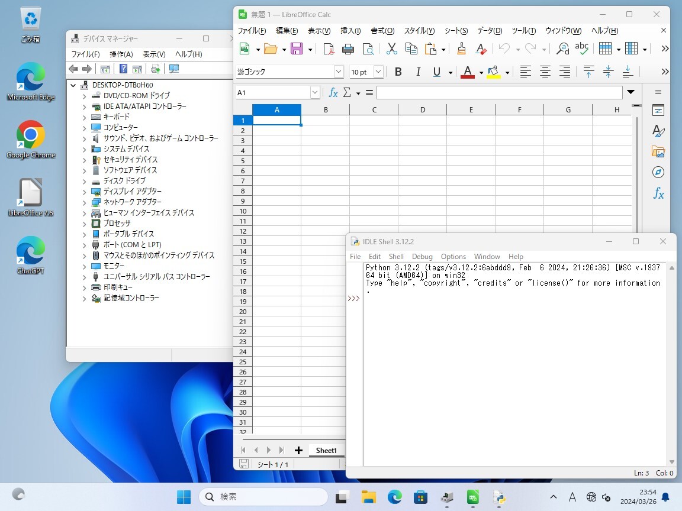Expand the ネットワーク アダプター node
The image size is (682, 511).
click(85, 202)
